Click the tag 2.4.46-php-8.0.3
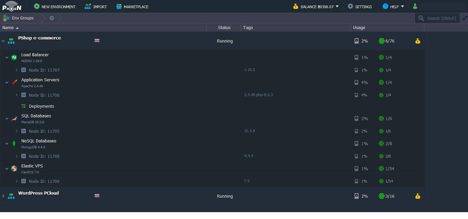Image resolution: width=468 pixels, height=219 pixels. click(259, 95)
